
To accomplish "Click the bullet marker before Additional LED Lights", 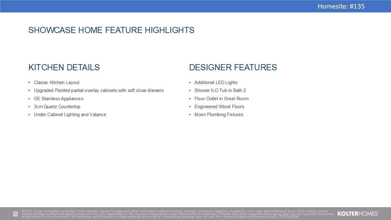I will click(190, 82).
